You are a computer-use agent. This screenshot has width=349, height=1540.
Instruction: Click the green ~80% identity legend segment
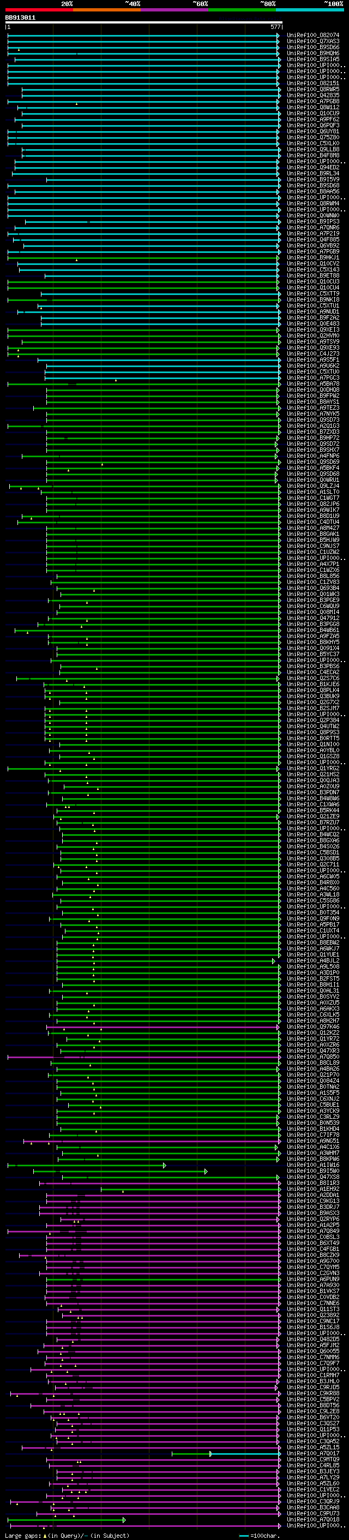pos(242,10)
